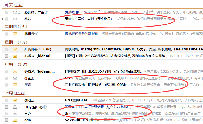Viewport: 203px width, 124px height.
Task: Check the 广告邮件 (28) row checkbox
Action: pyautogui.click(x=7, y=49)
